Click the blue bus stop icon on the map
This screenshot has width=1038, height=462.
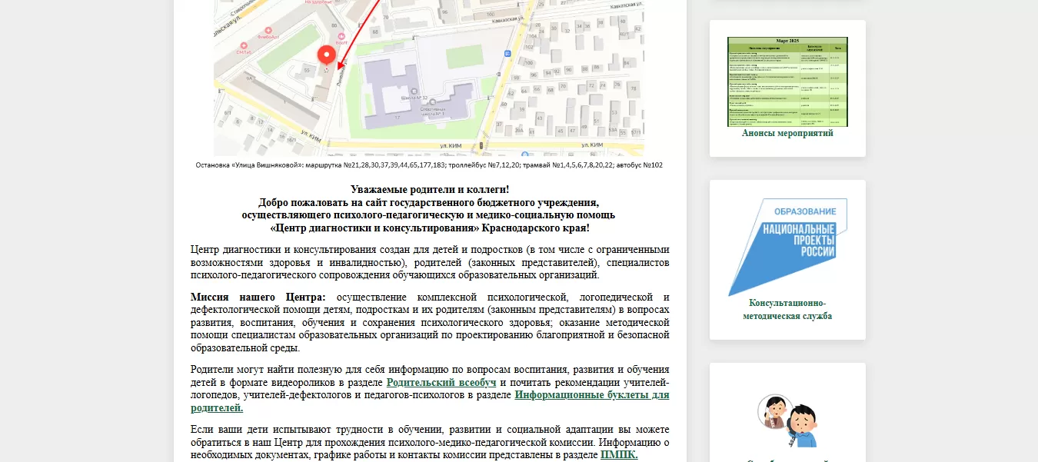(x=507, y=52)
